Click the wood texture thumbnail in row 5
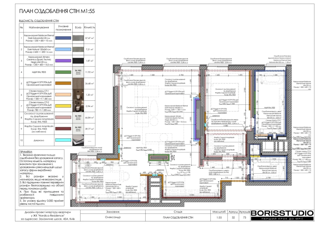The image size is (318, 225). point(78,83)
